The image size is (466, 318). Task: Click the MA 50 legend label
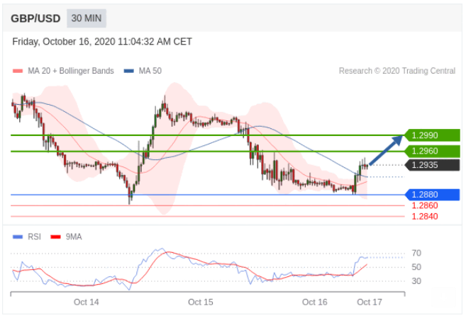point(150,71)
